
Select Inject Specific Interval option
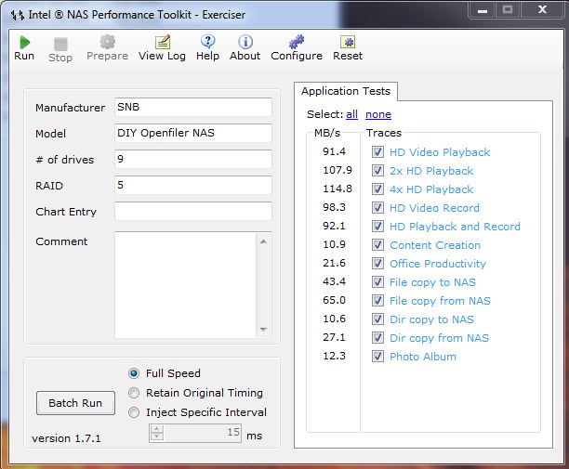pos(134,412)
